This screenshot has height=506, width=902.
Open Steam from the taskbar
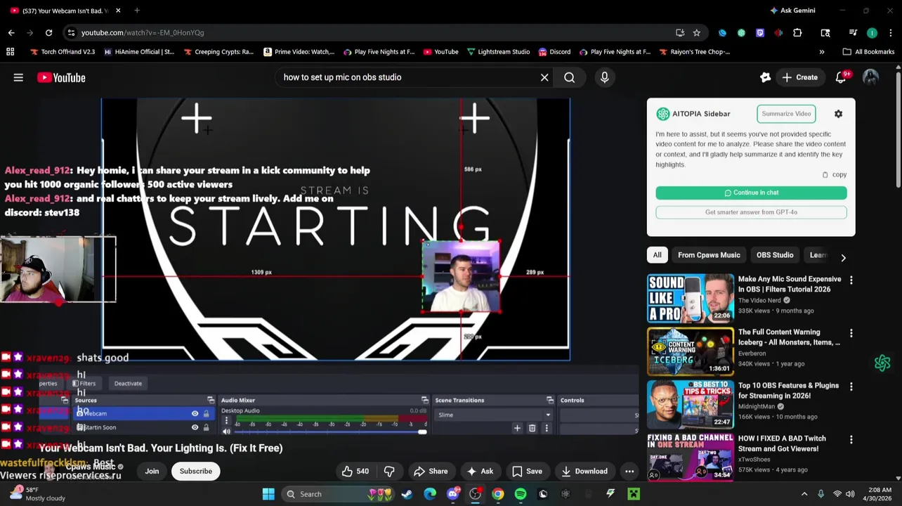[407, 494]
